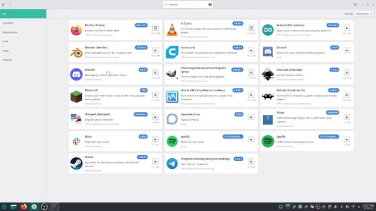
Task: Click the Firefox version badge
Action: point(141,25)
